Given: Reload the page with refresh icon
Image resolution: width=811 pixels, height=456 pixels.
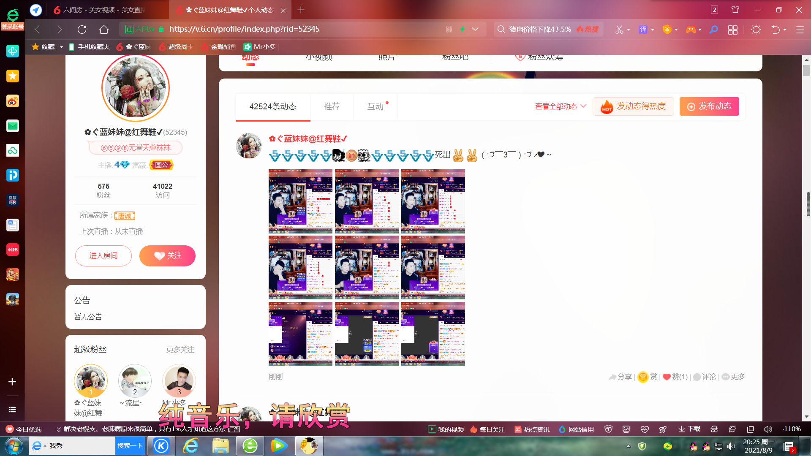Looking at the screenshot, I should click(x=82, y=29).
